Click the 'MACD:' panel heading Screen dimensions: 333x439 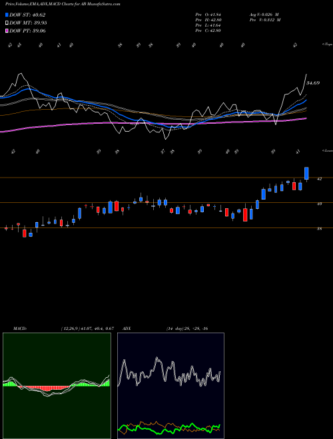pos(20,329)
